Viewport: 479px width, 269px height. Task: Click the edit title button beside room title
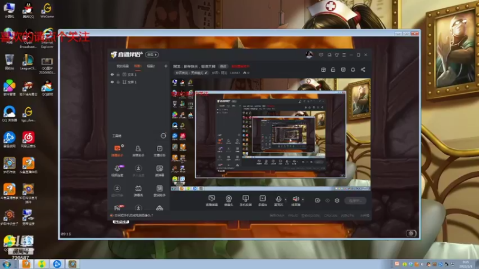[223, 66]
